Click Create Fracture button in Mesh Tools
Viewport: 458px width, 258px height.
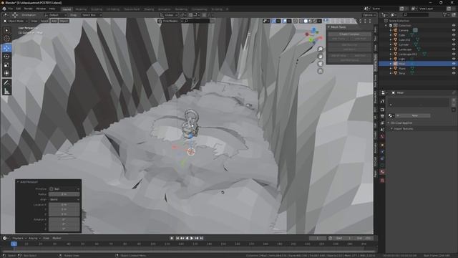click(349, 34)
